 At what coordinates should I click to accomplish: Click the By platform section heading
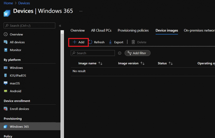[x=12, y=60]
